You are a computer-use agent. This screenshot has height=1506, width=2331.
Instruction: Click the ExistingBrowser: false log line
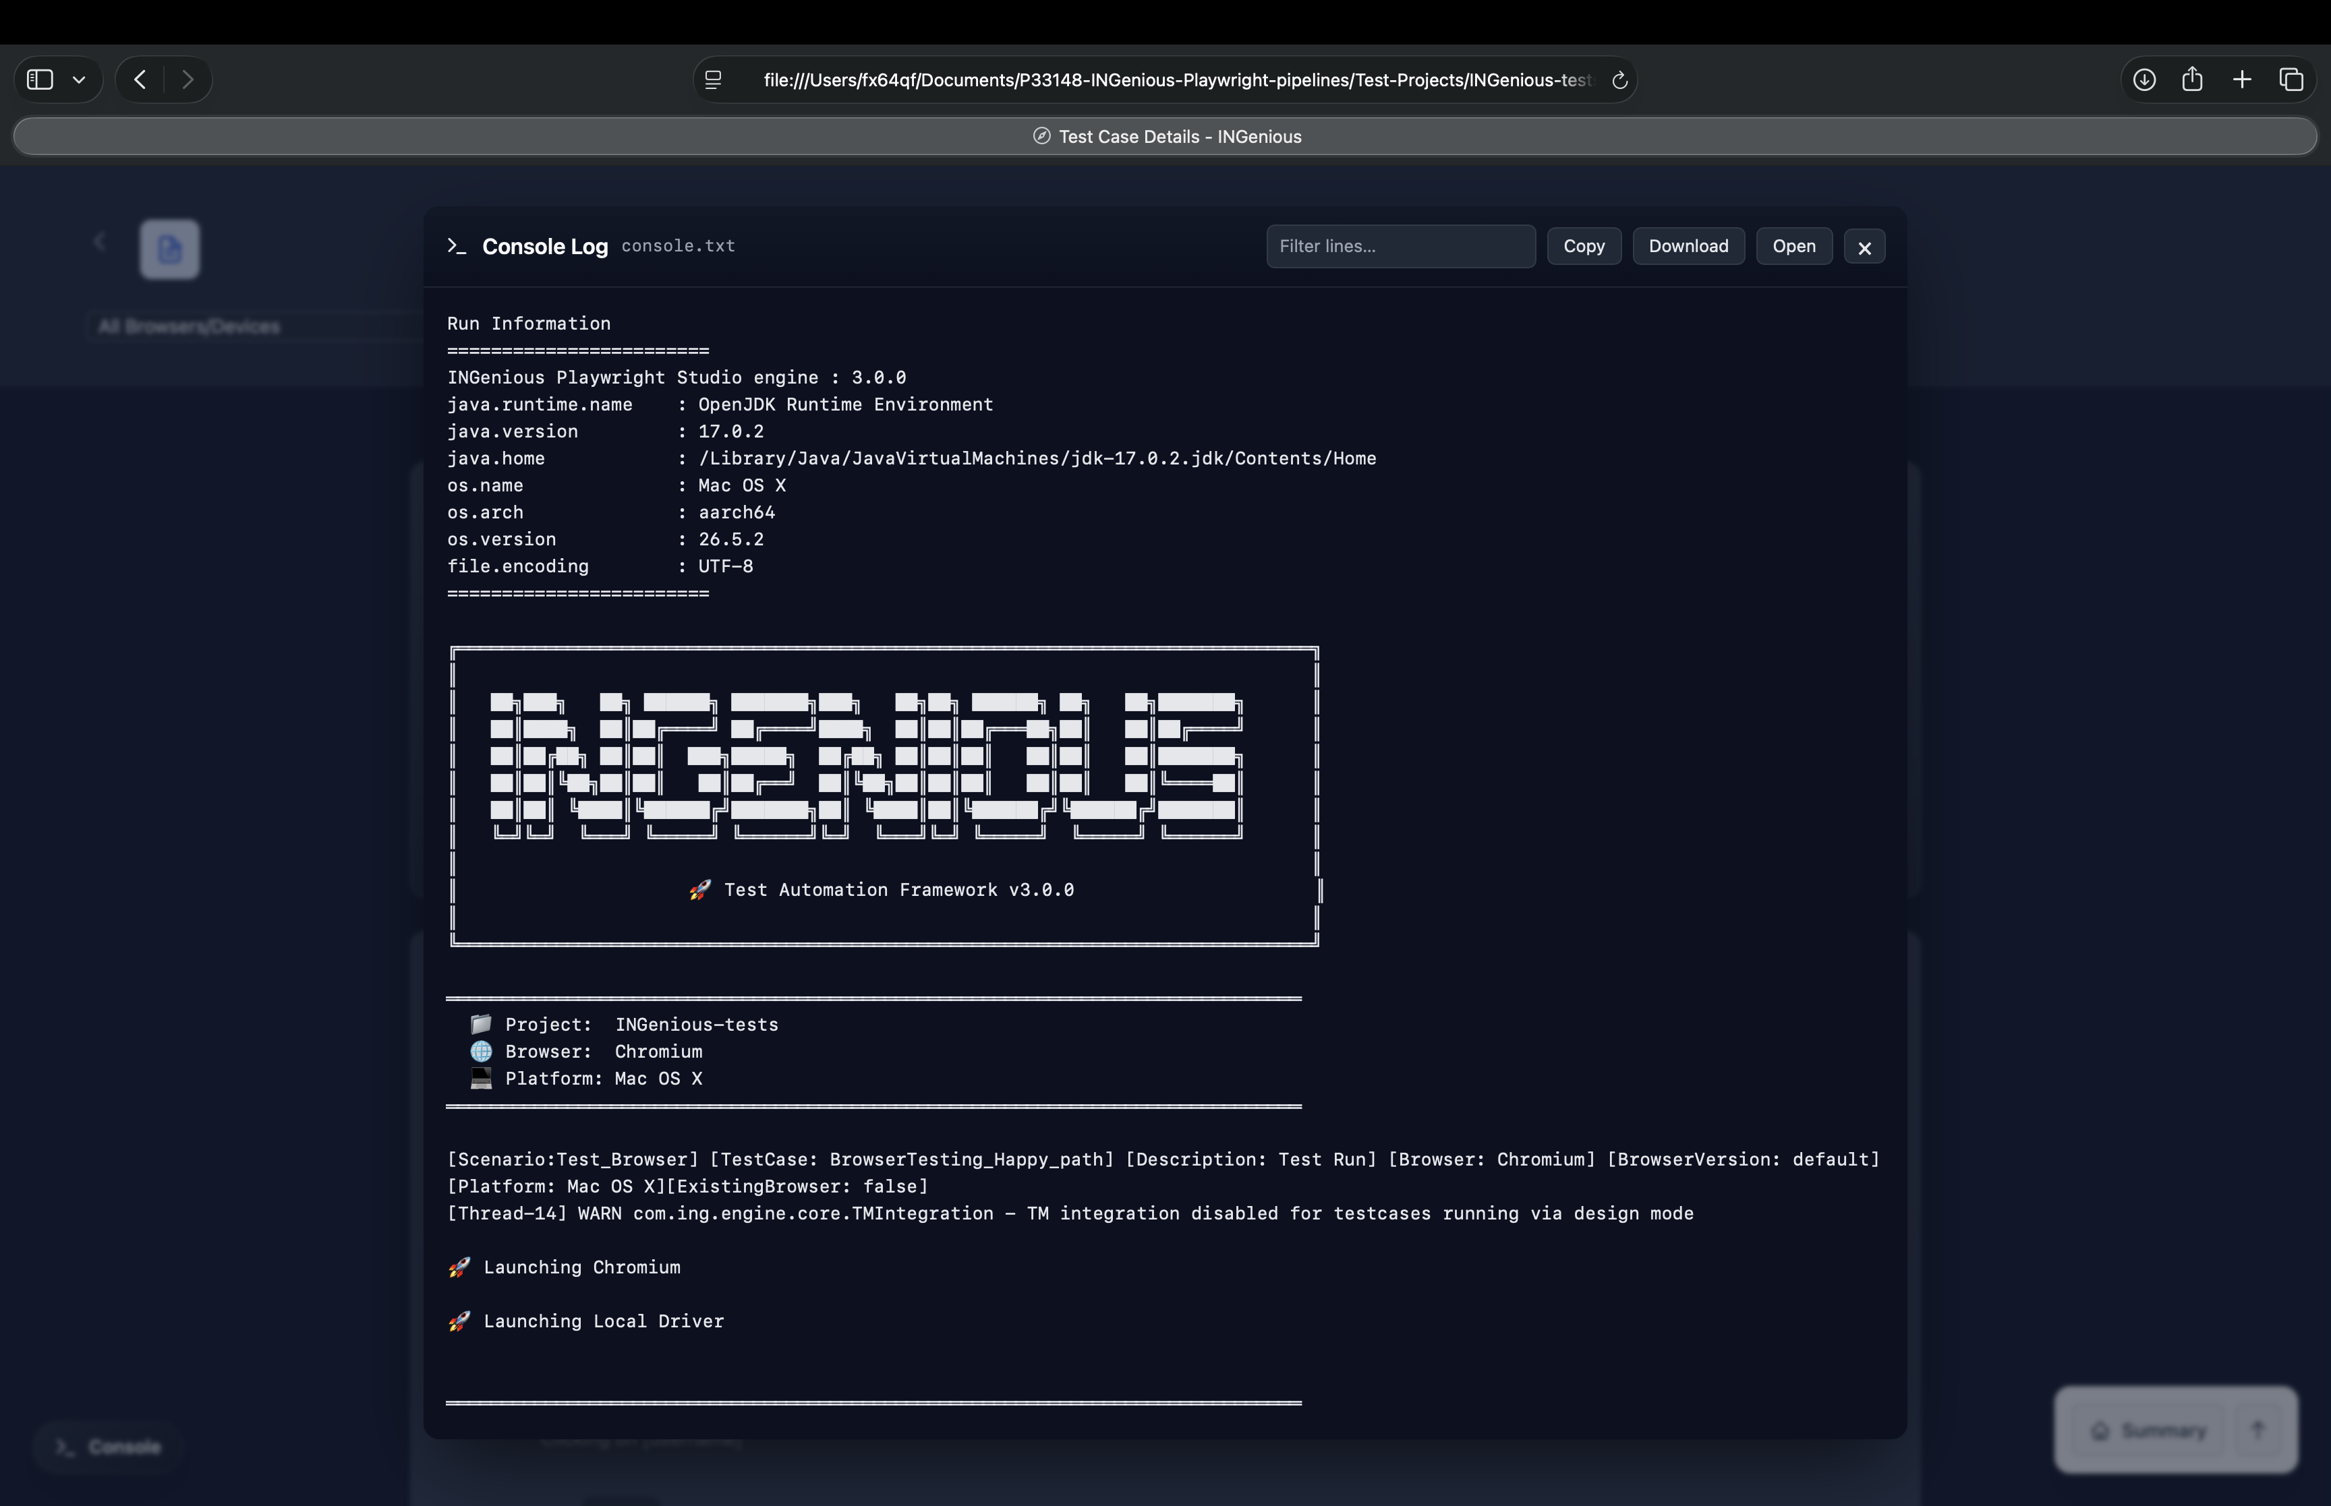[688, 1186]
